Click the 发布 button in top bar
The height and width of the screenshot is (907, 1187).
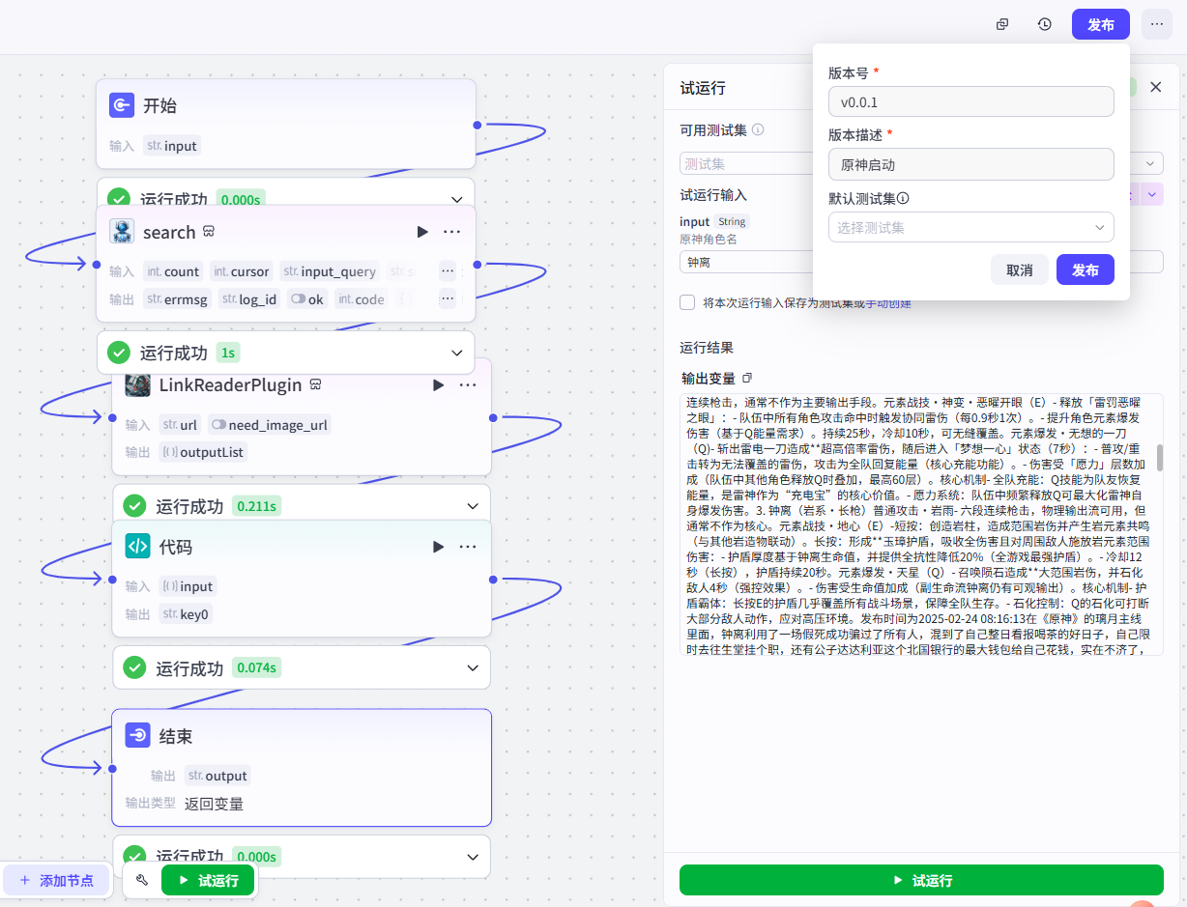[1101, 24]
